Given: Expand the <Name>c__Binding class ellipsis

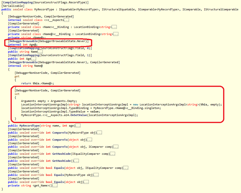Looking at the screenshot, I should point(115,27).
